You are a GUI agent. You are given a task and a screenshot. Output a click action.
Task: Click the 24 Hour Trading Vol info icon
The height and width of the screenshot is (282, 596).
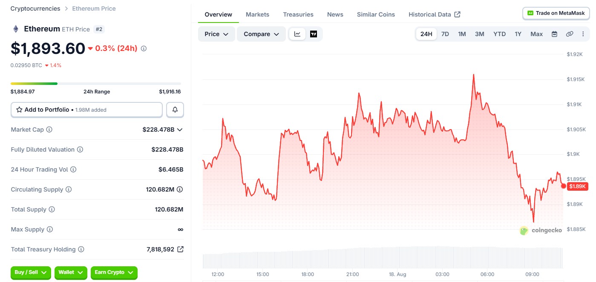coord(73,169)
